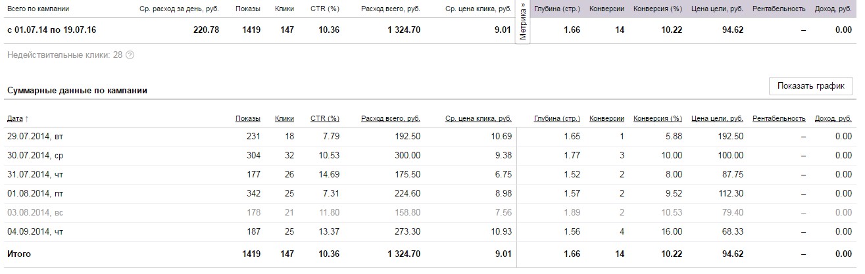This screenshot has height=274, width=865.
Task: Click the Итого row label
Action: point(18,254)
